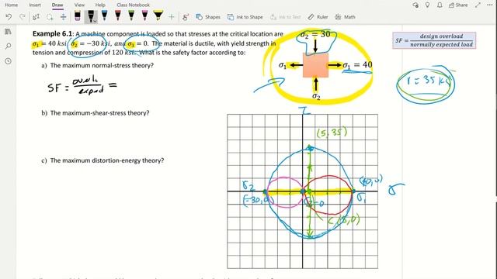Viewport: 497px width, 279px height.
Task: Toggle the Ruler
Action: tap(318, 17)
